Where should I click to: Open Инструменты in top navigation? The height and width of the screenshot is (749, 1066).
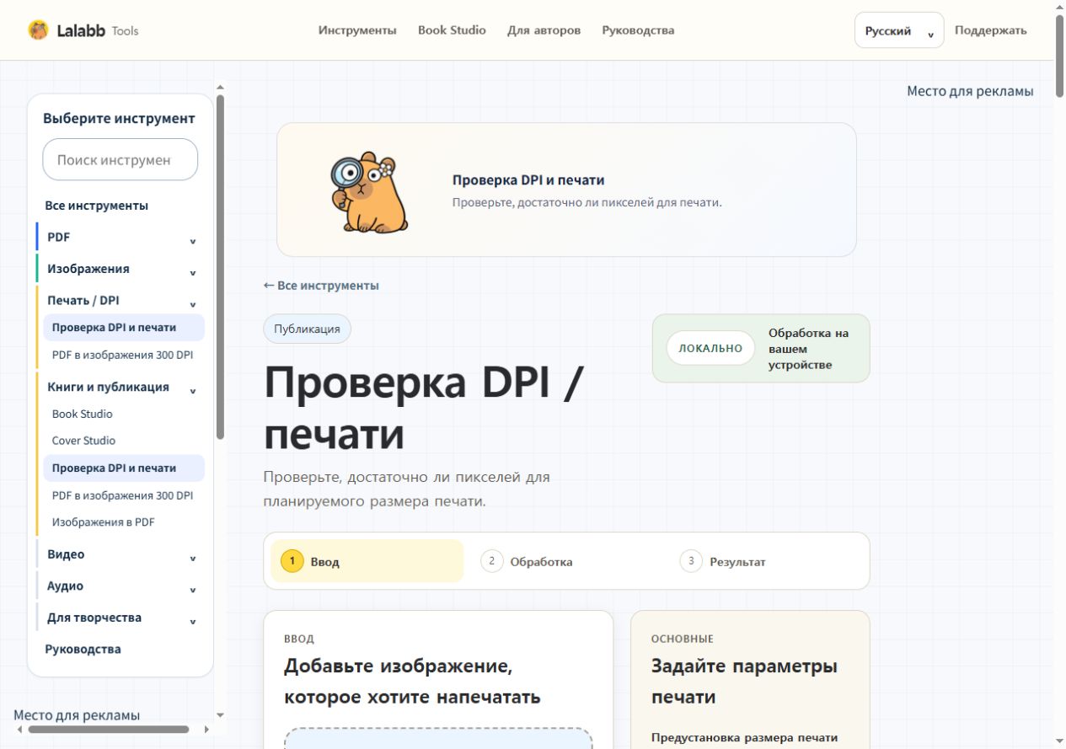(357, 30)
